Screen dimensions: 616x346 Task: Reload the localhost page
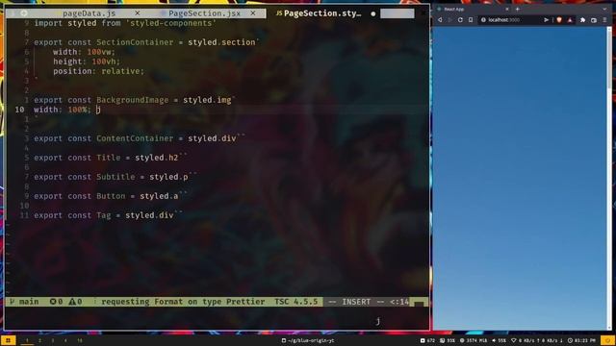coord(460,20)
